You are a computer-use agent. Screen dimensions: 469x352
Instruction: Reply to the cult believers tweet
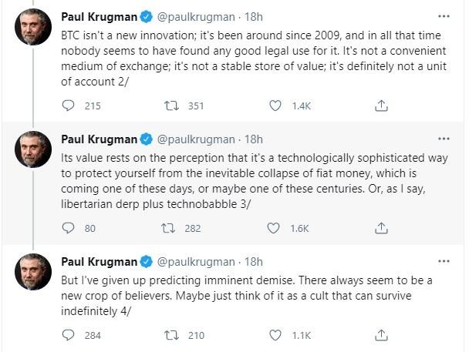pyautogui.click(x=68, y=335)
